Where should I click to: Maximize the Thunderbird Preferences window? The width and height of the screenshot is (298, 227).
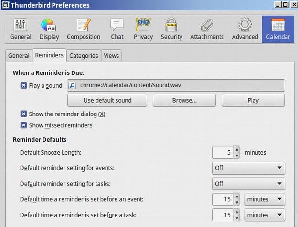(x=285, y=4)
